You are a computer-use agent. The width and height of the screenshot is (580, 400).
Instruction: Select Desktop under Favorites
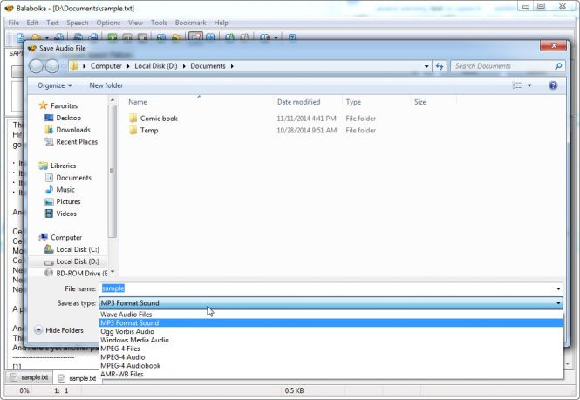[x=68, y=118]
